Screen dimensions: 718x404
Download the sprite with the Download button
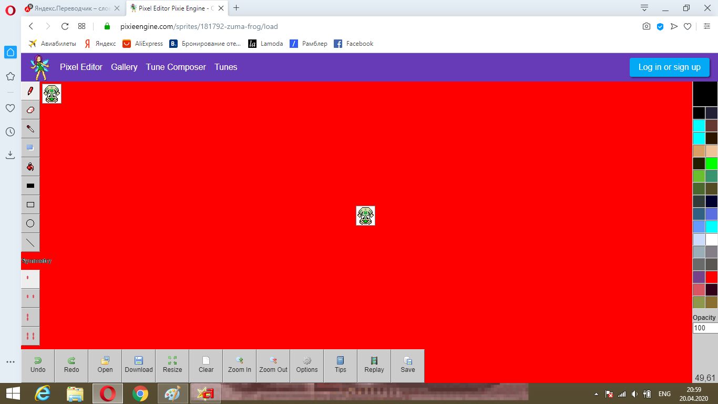(139, 366)
